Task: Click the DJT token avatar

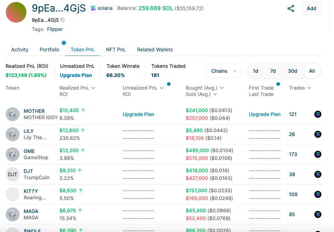Action: (x=13, y=174)
